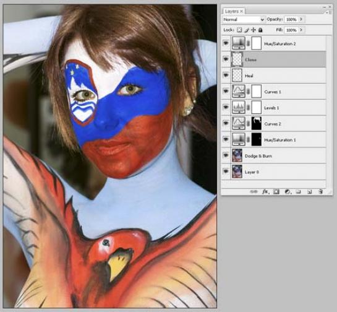Click the link layers icon
This screenshot has width=337, height=312.
pos(254,191)
